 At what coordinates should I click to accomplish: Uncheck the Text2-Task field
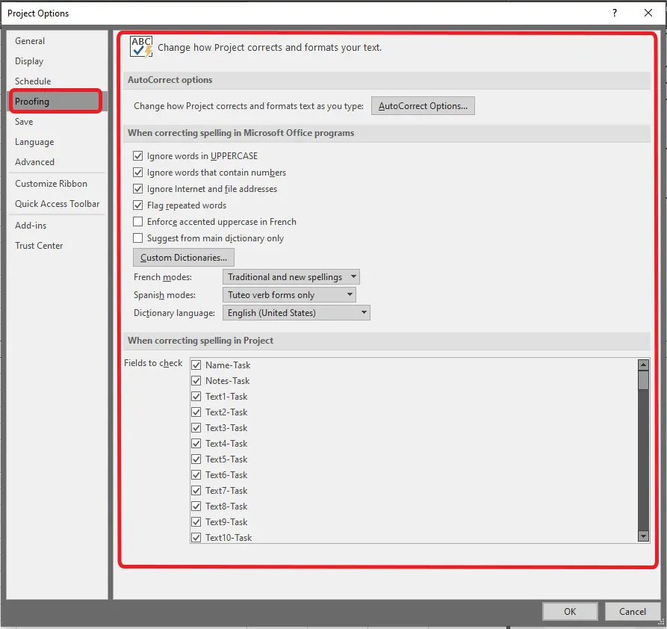[196, 412]
